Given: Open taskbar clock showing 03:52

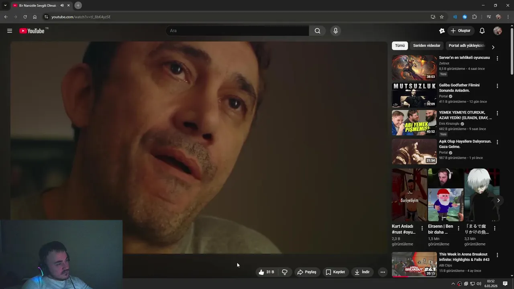Looking at the screenshot, I should pos(491,284).
